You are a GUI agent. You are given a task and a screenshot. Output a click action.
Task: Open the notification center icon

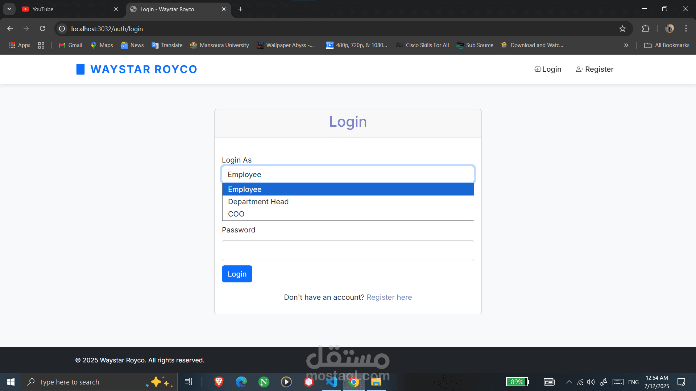pyautogui.click(x=681, y=382)
